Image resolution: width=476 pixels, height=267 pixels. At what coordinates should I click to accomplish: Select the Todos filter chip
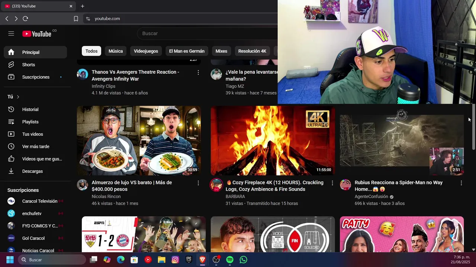click(91, 51)
